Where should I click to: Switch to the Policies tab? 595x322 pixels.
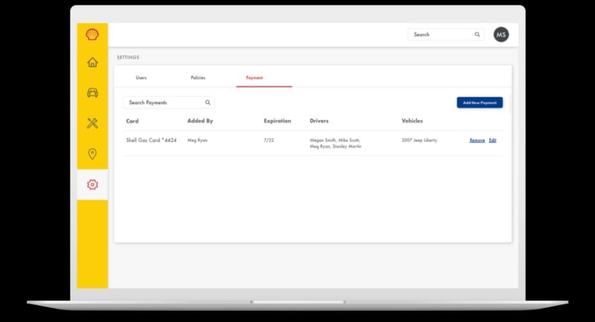(x=198, y=78)
